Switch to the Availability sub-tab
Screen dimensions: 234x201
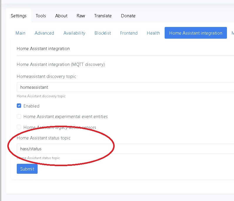tap(74, 33)
